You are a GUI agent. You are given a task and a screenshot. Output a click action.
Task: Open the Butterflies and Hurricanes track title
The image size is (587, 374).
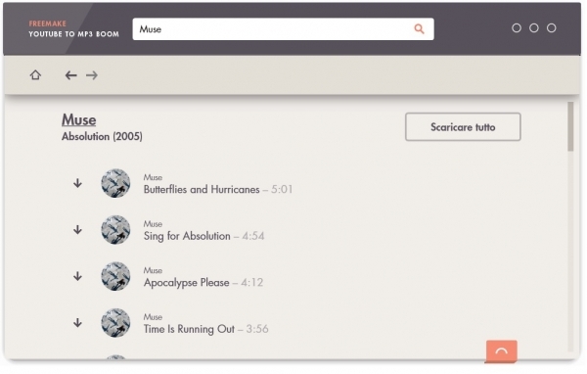[202, 189]
